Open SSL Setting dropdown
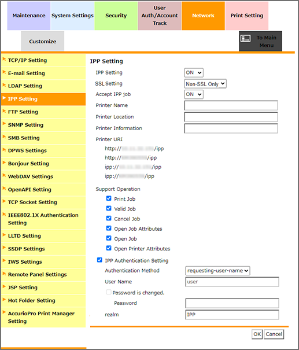This screenshot has height=350, width=299. pos(205,84)
